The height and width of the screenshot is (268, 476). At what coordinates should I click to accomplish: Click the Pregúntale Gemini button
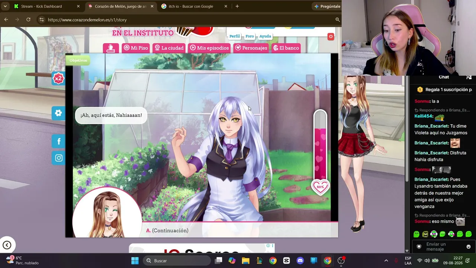pos(327,6)
